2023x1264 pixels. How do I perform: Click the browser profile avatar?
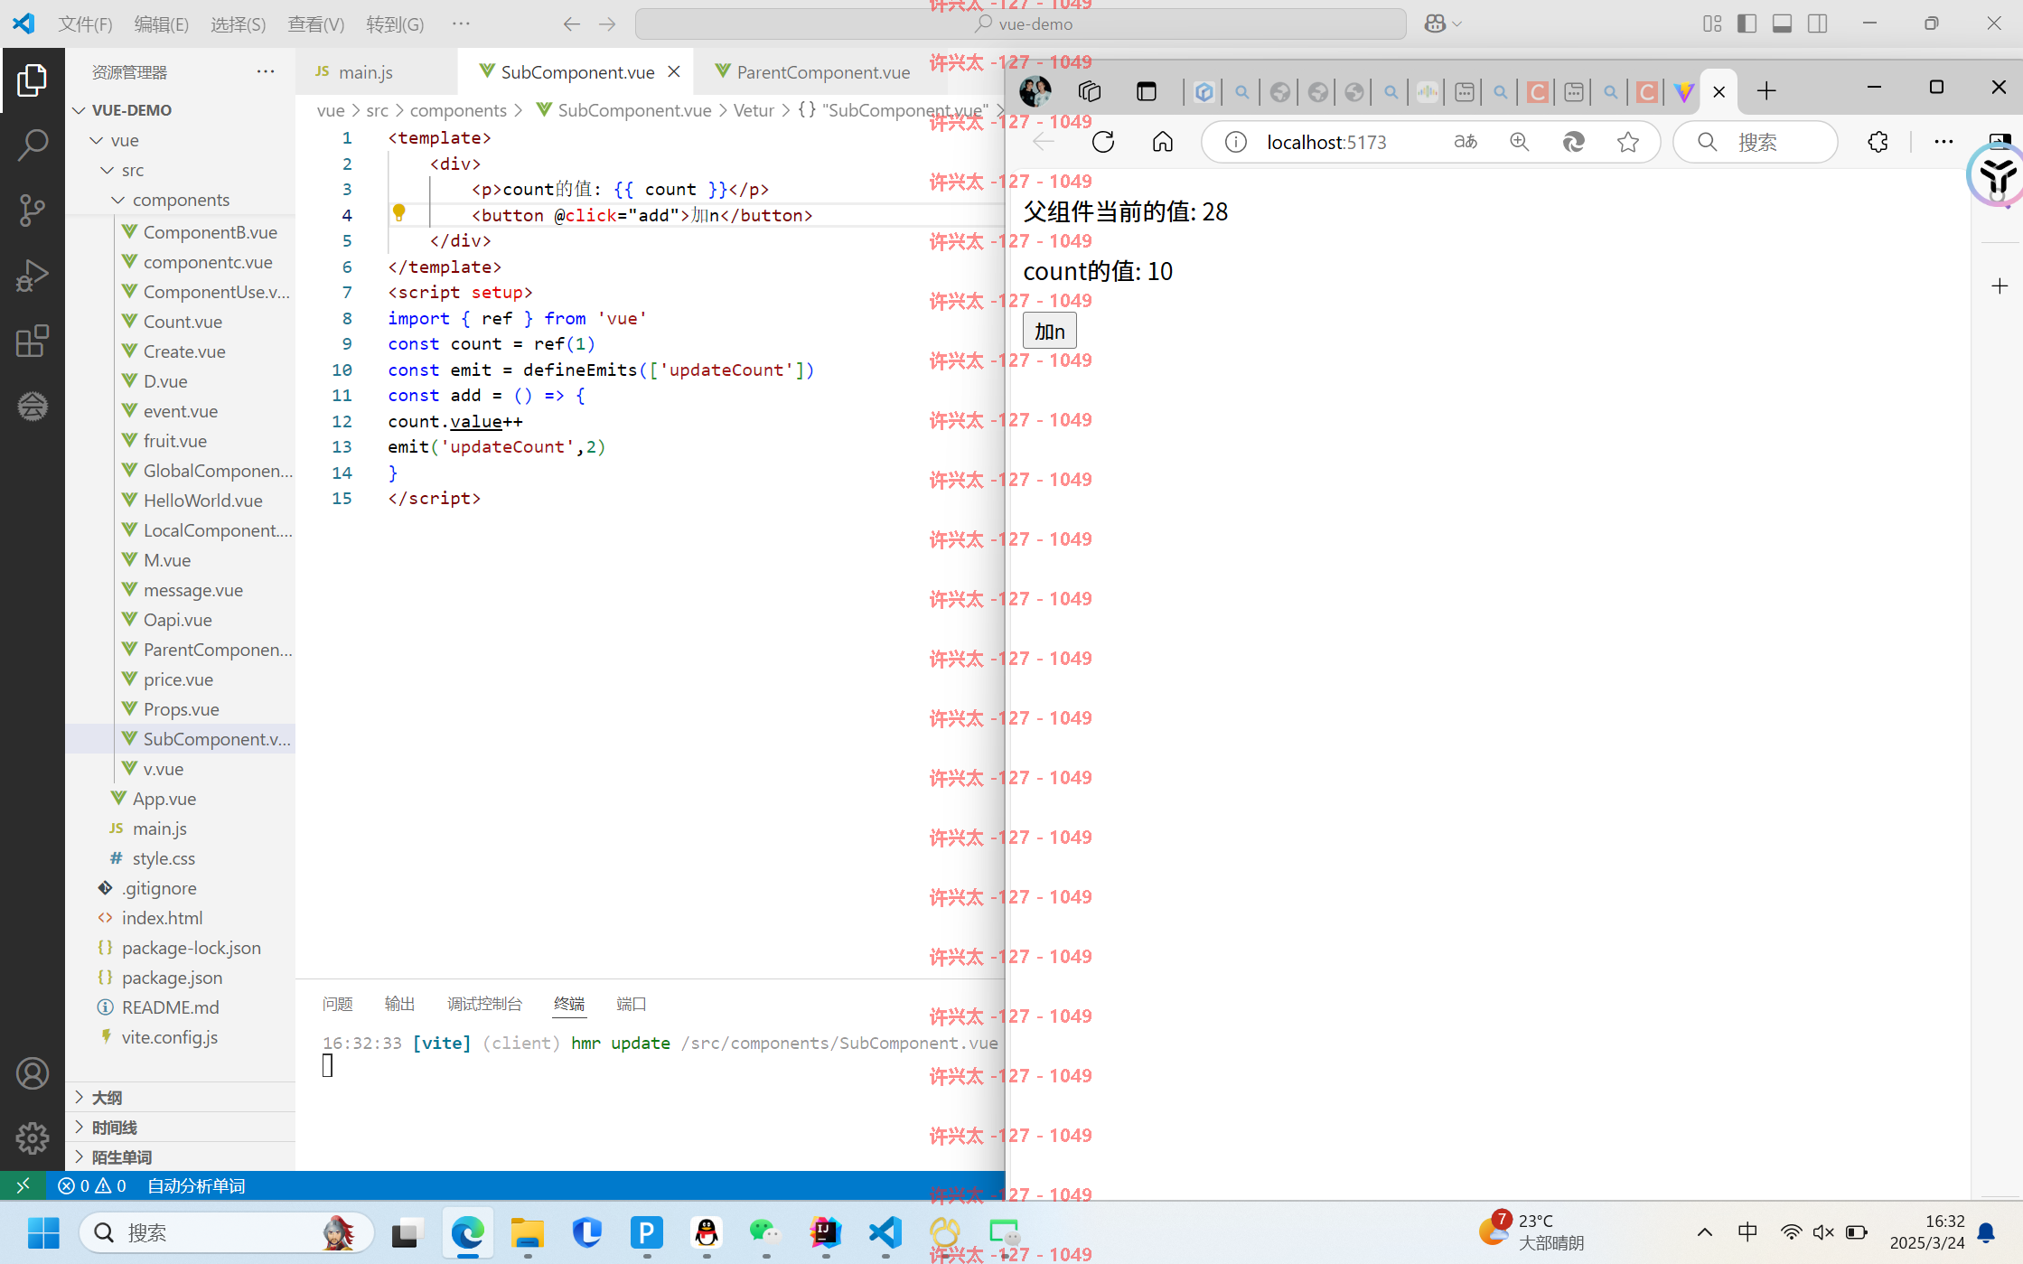click(1035, 90)
